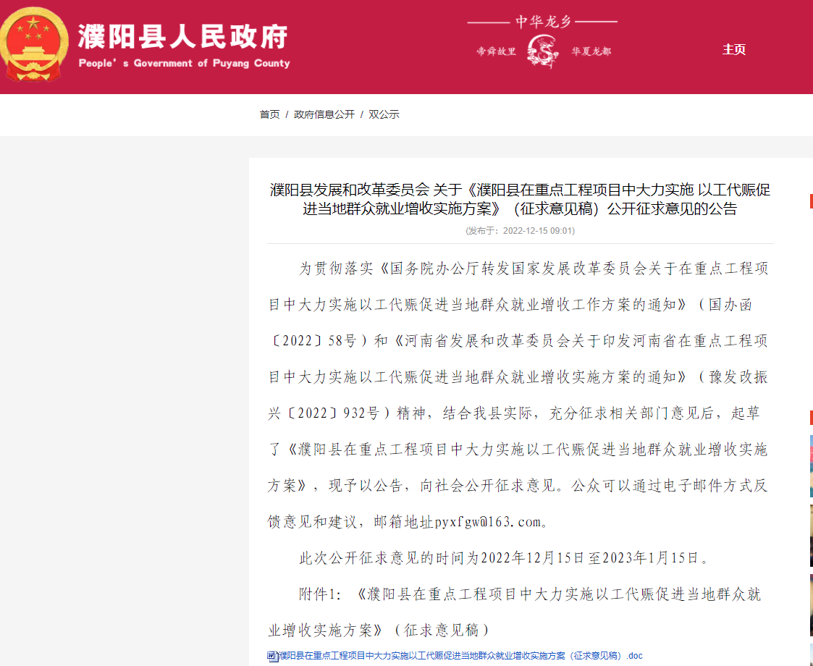Click the line mentioning 国办函
813x666 pixels.
pyautogui.click(x=510, y=305)
